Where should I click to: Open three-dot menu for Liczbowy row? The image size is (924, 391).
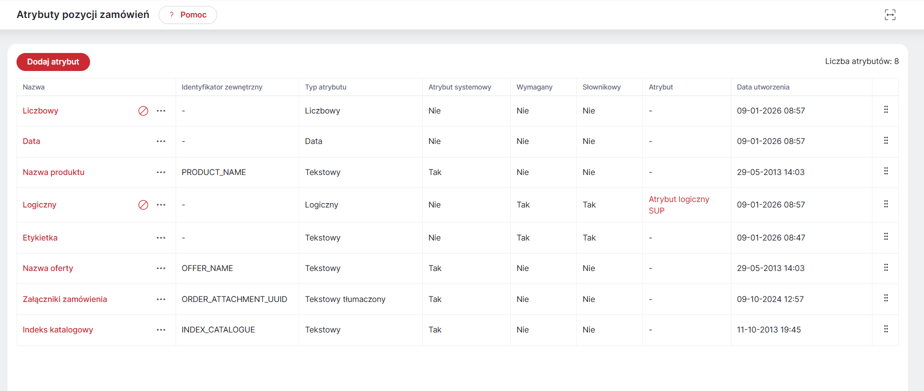click(x=161, y=111)
